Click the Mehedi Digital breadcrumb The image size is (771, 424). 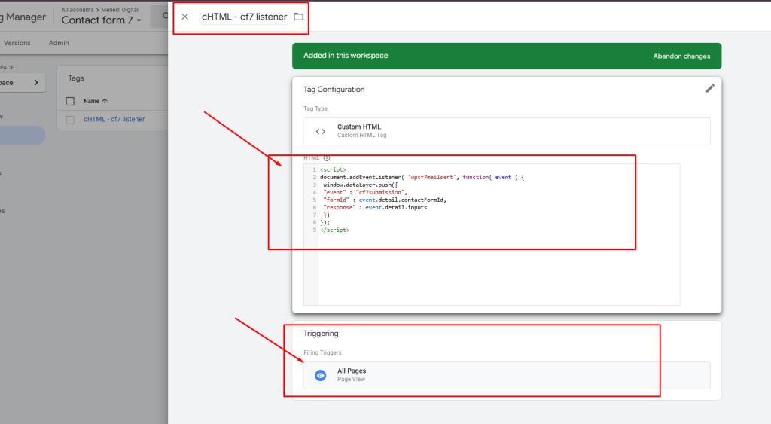[x=120, y=10]
